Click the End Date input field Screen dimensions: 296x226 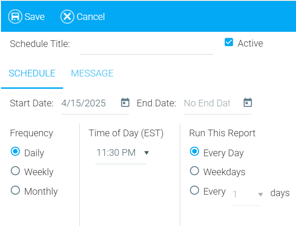click(207, 103)
